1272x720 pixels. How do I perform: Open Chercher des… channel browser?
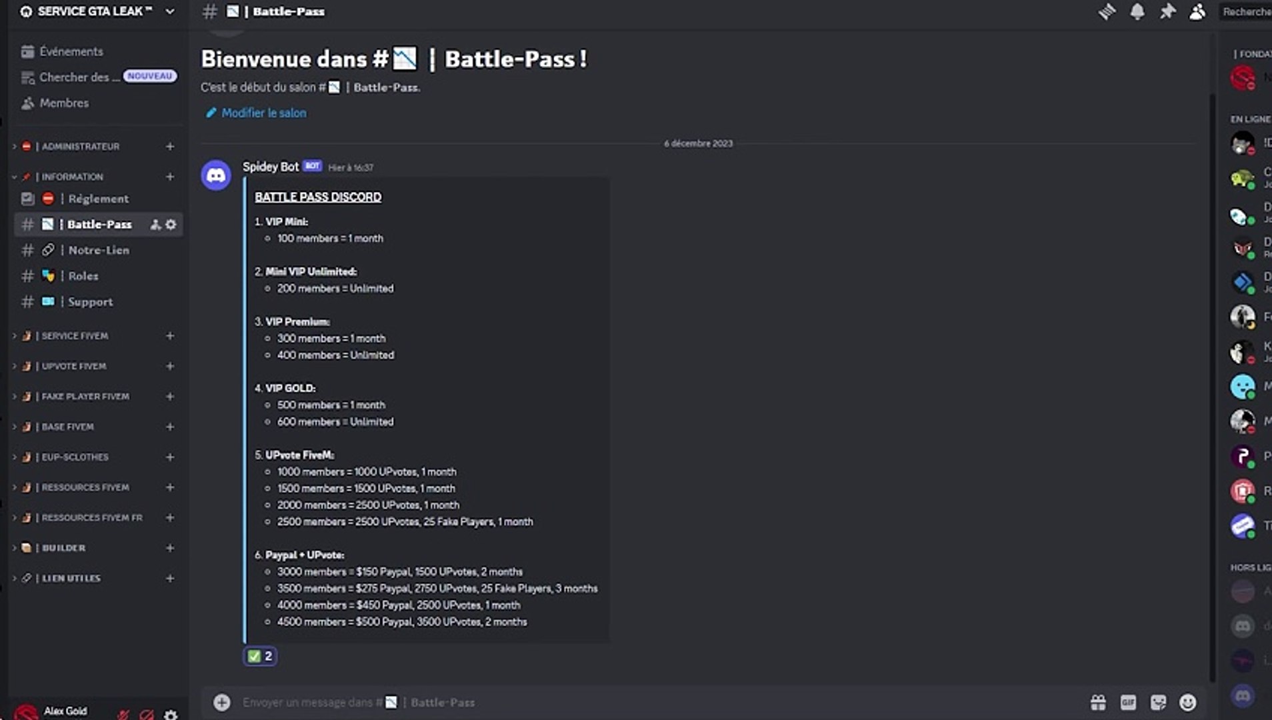98,77
